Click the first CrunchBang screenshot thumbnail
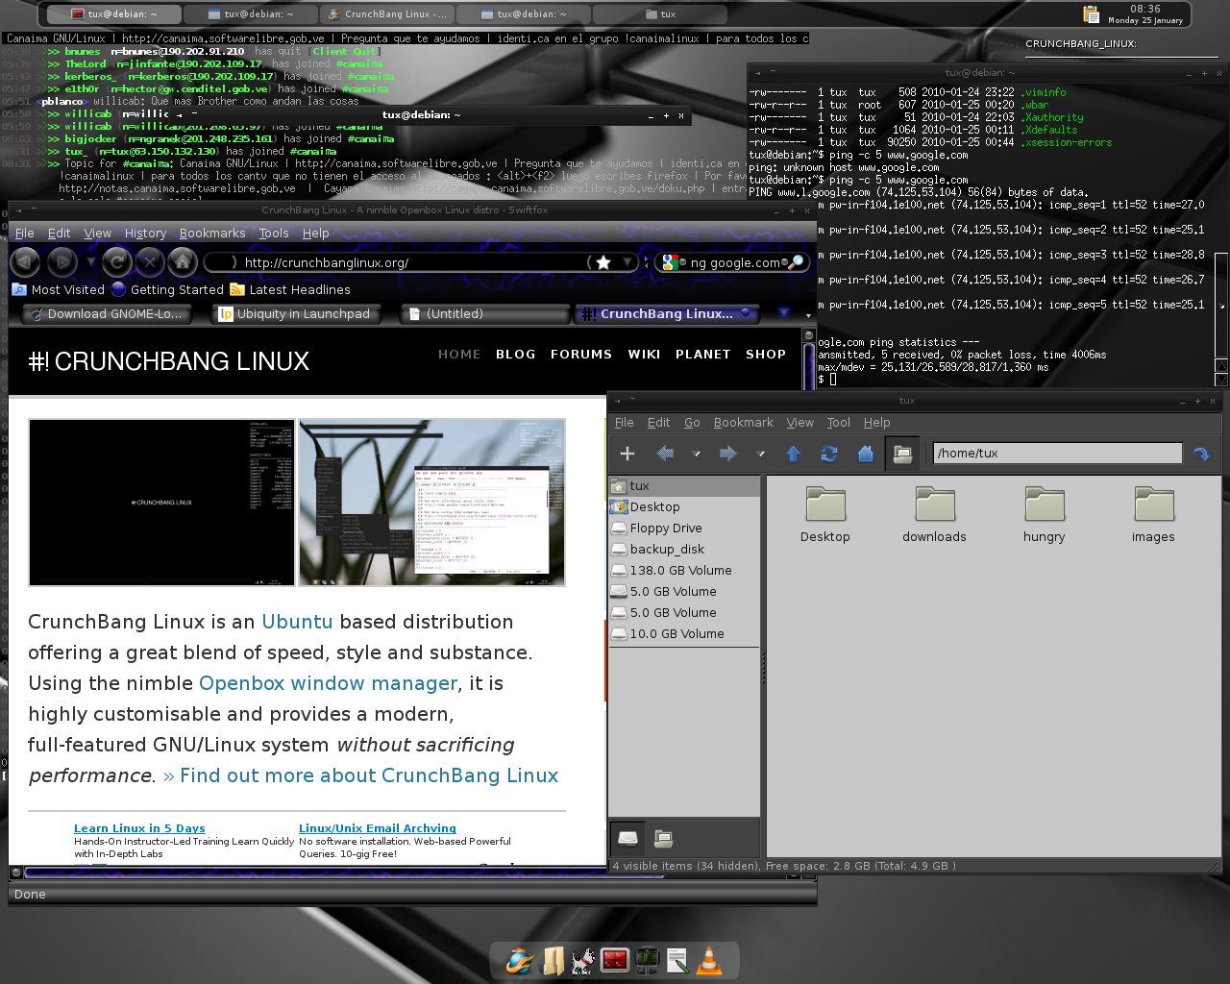The width and height of the screenshot is (1230, 984). click(x=161, y=503)
